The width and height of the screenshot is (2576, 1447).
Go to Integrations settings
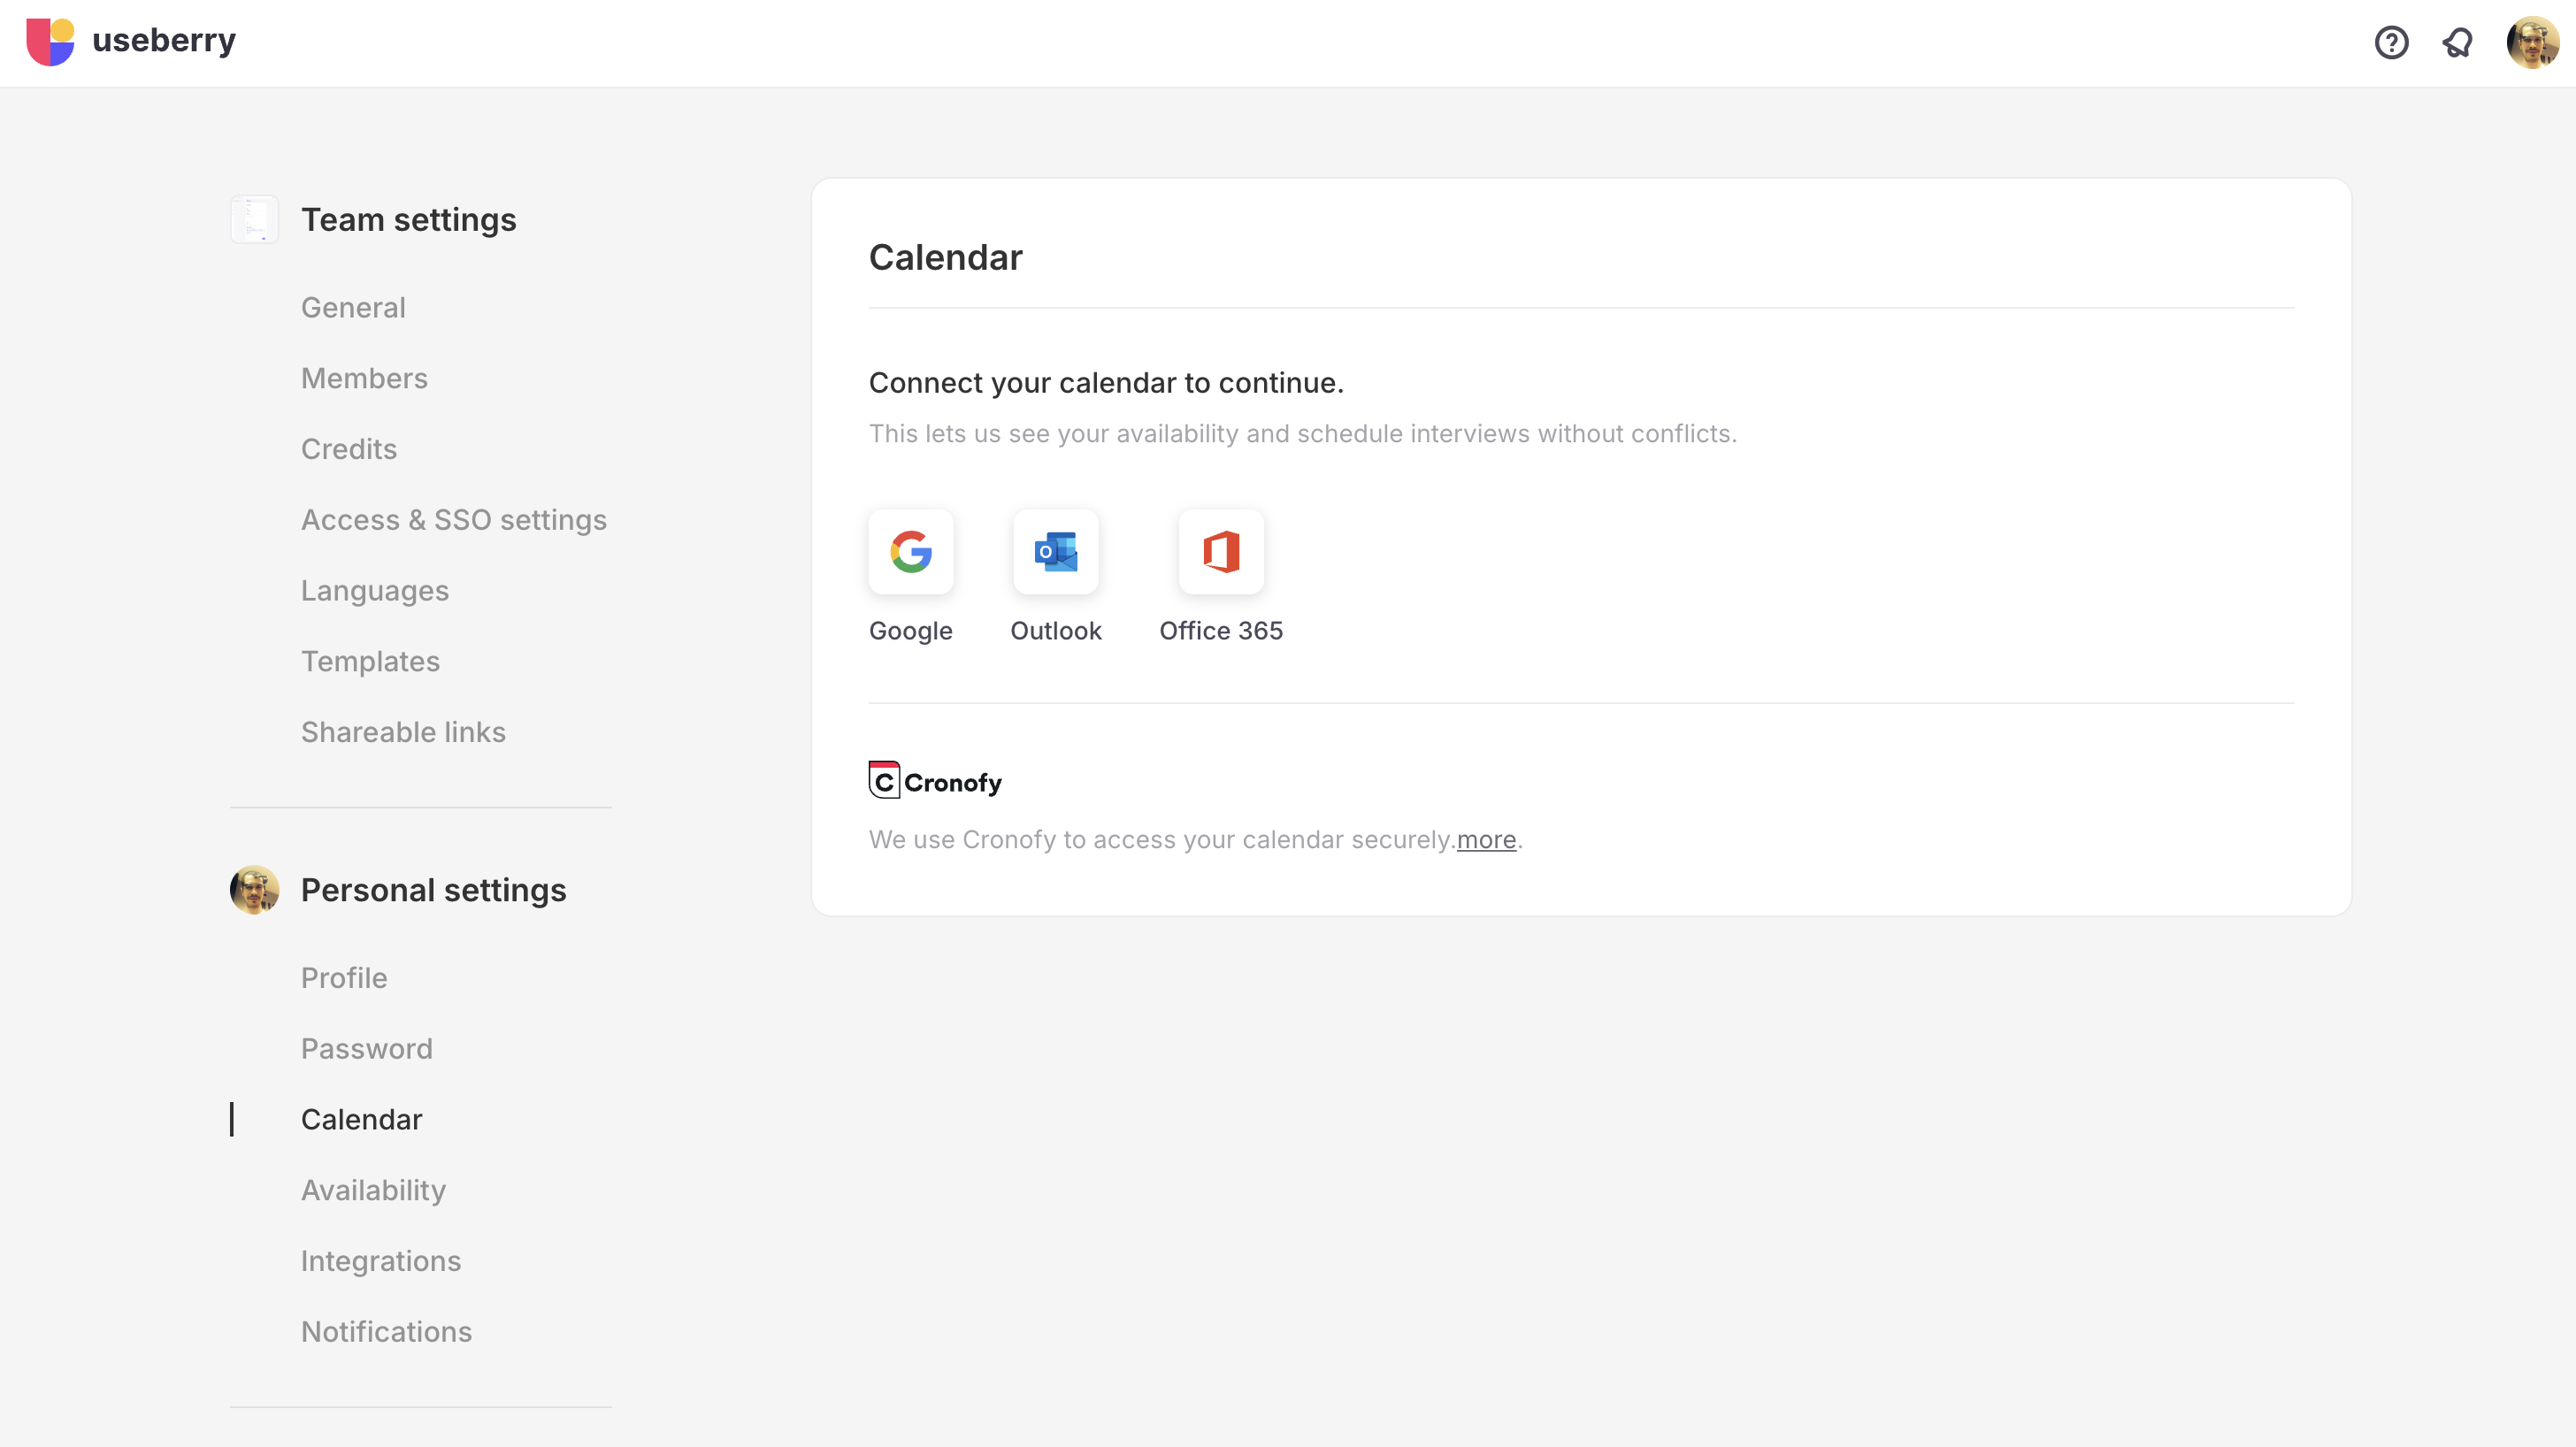coord(381,1262)
